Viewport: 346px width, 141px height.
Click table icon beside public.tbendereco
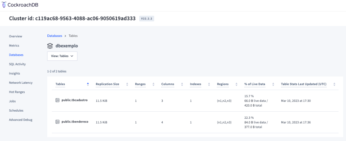tap(57, 122)
